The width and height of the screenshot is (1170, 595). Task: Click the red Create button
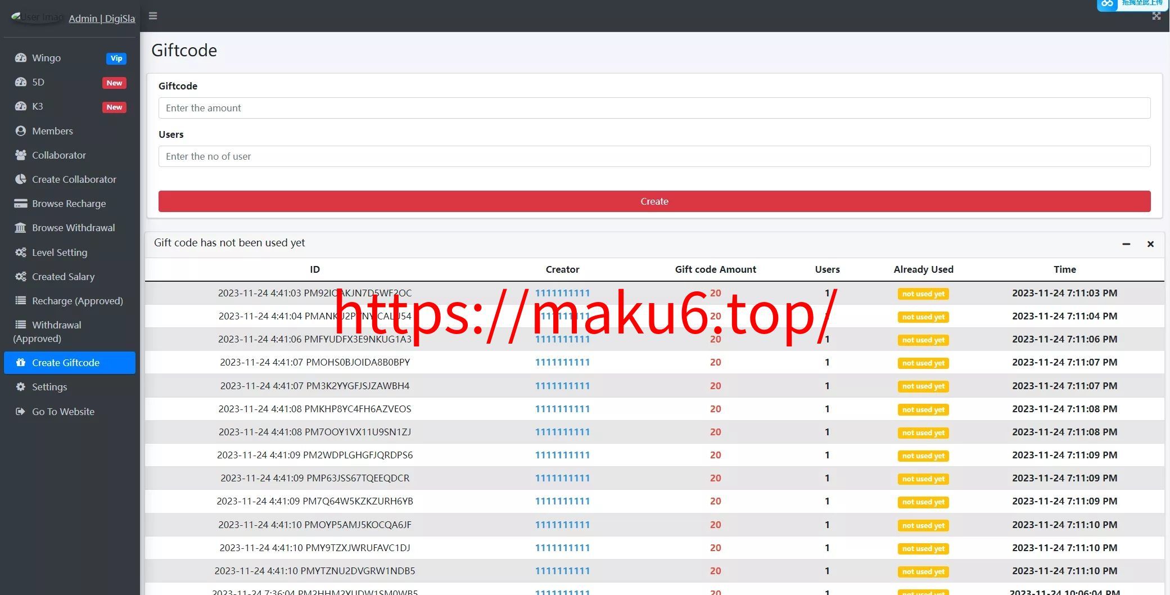point(654,201)
